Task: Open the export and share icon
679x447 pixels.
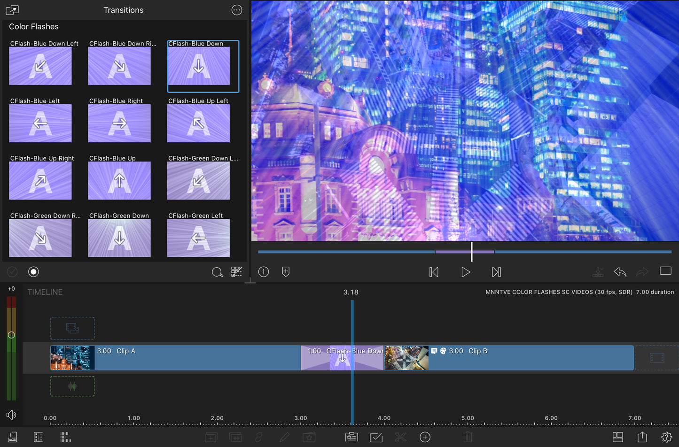Action: pos(642,437)
